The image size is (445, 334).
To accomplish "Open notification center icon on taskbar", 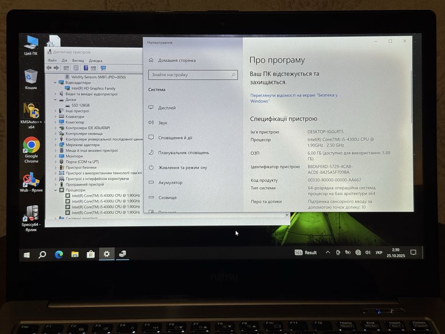I will click(413, 252).
